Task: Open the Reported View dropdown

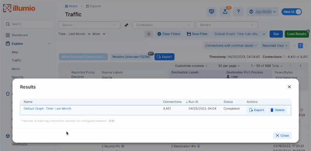Action: [275, 46]
